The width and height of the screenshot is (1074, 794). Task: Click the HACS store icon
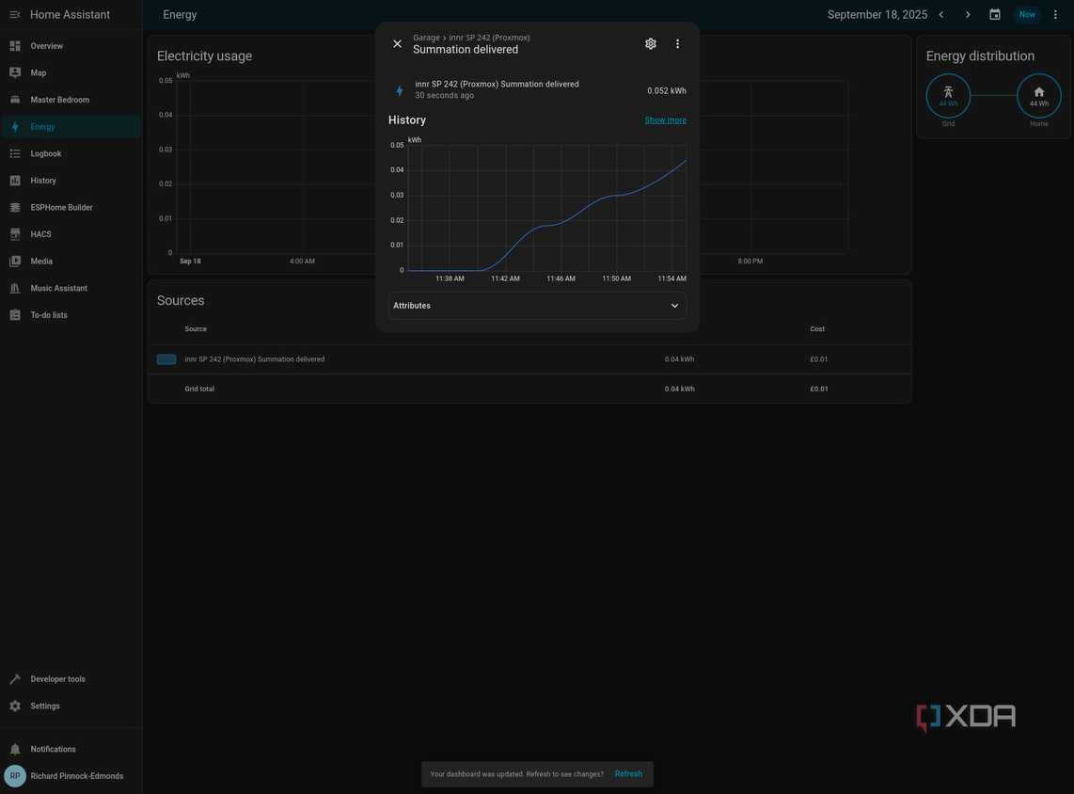15,234
